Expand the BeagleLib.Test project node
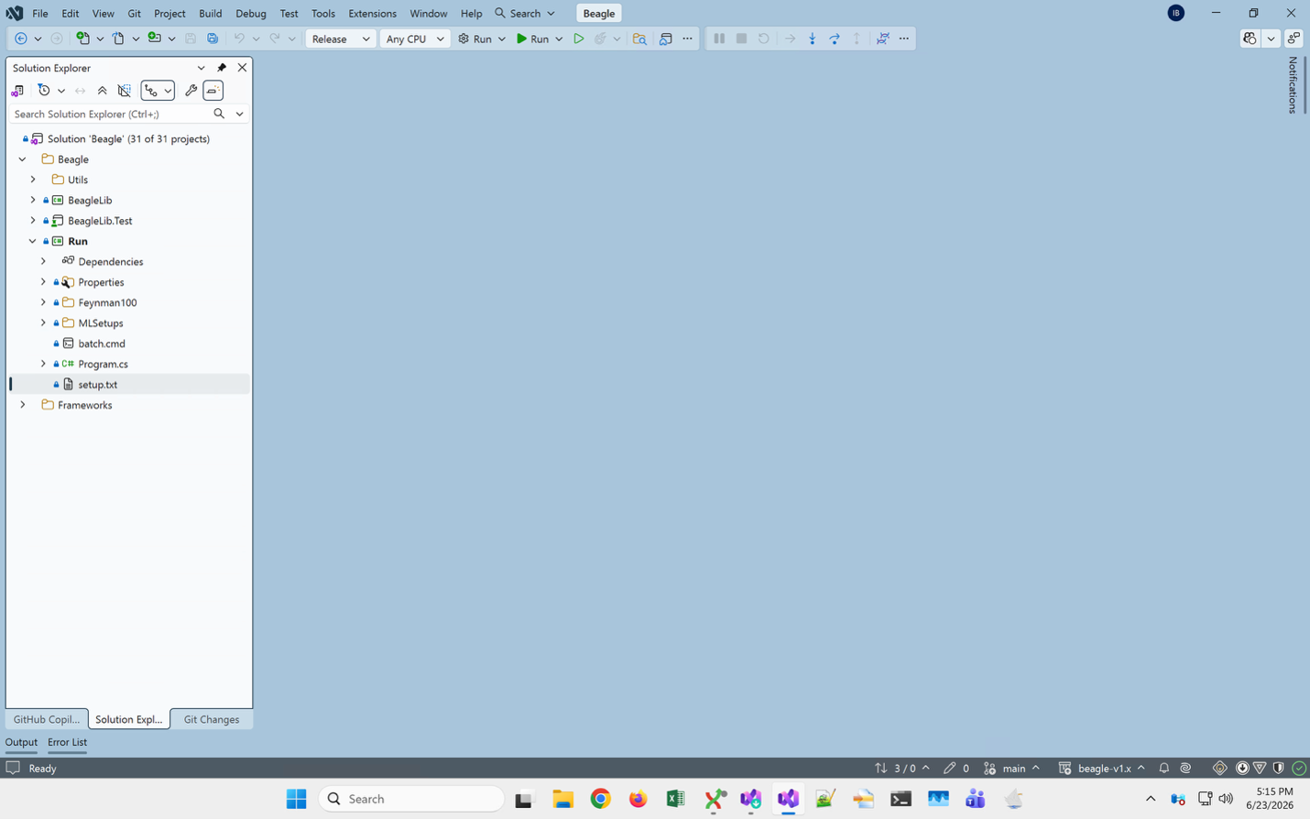 (x=33, y=221)
